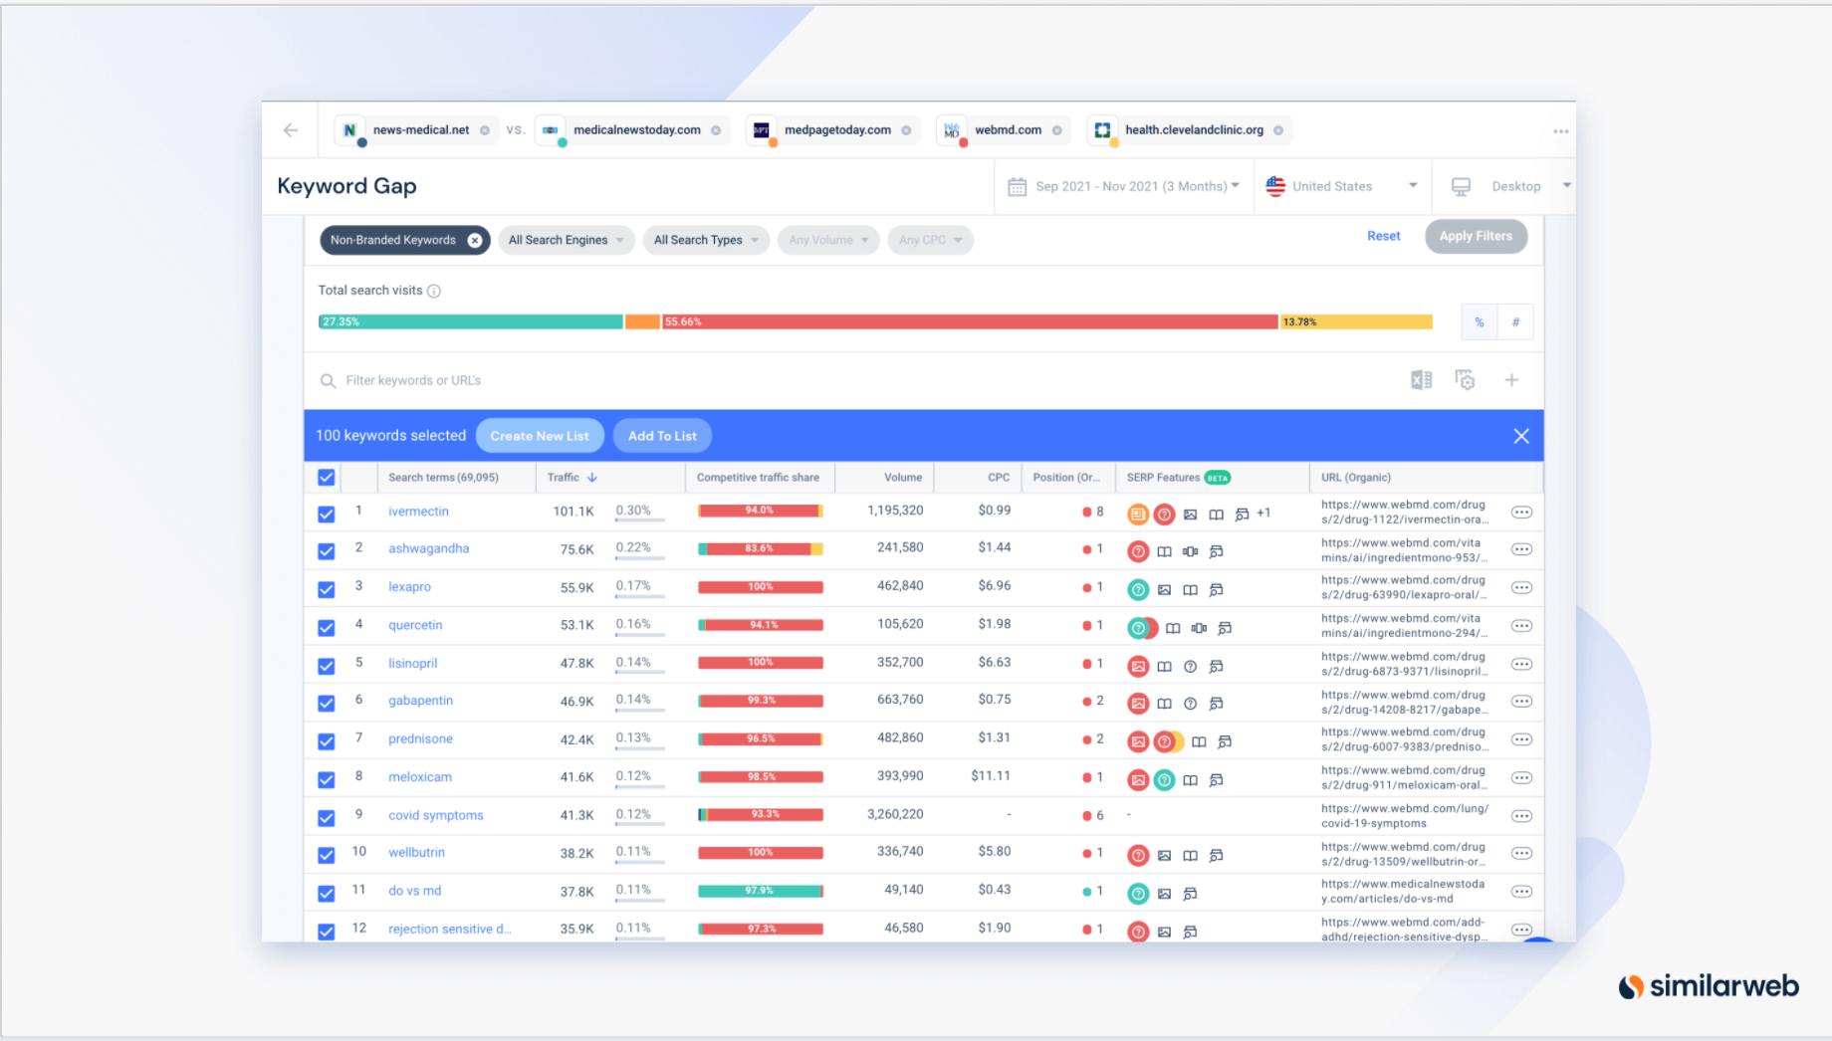Open the meloxicam row more-options icon
Viewport: 1832px width, 1041px height.
pyautogui.click(x=1521, y=778)
